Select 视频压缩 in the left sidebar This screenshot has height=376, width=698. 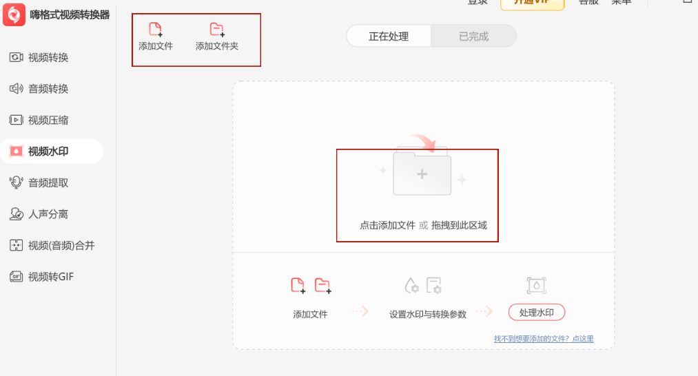point(39,120)
